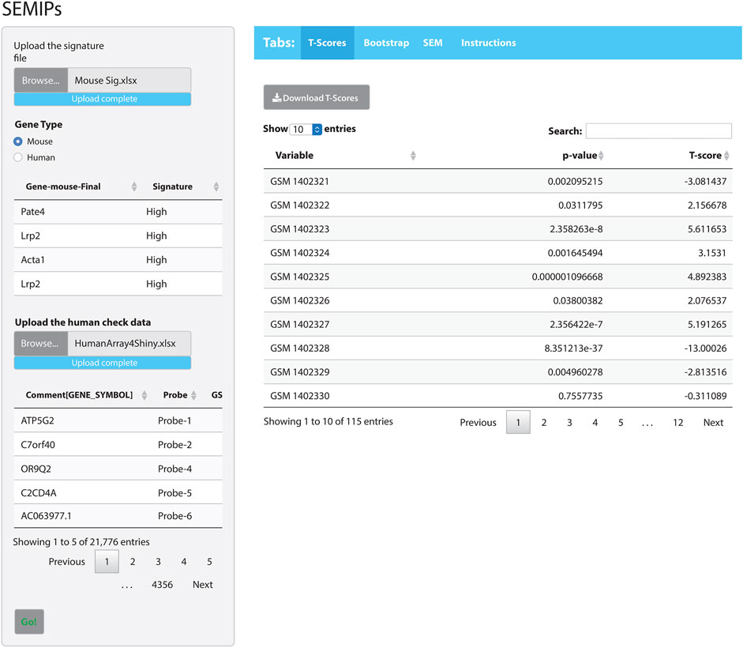Click Next under human check data table

point(203,585)
